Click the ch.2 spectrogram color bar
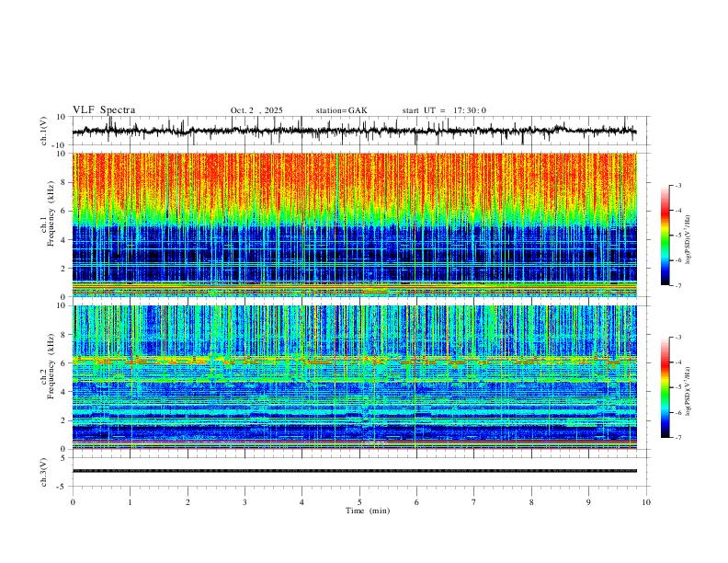Screen dimensions: 728x563 point(665,387)
